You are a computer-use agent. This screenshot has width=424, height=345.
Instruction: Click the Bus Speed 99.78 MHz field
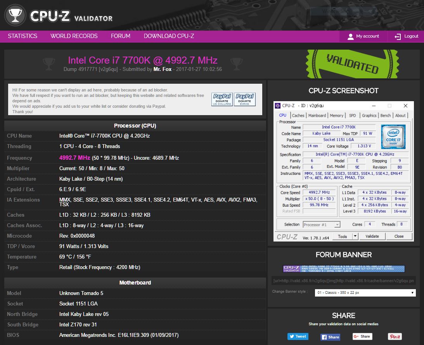[319, 205]
